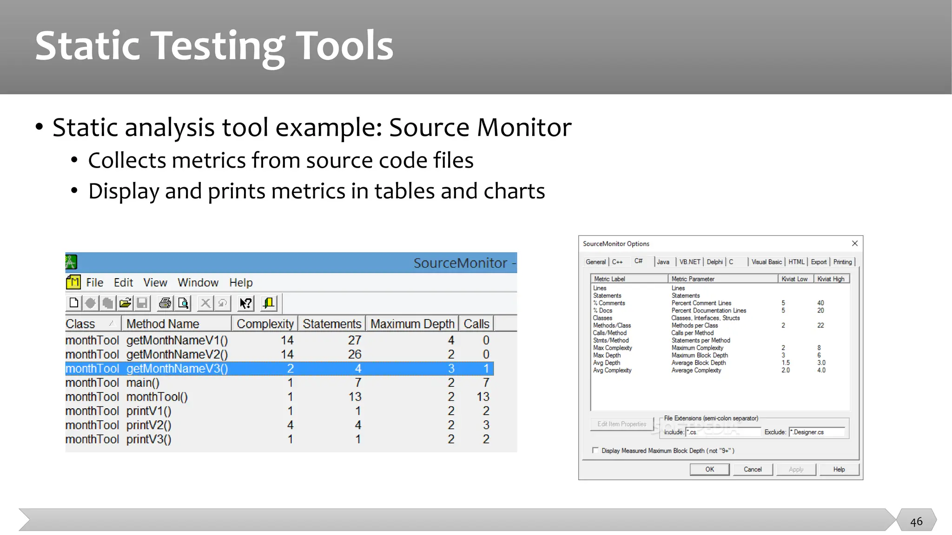Click the Help button in Options dialog
952x535 pixels.
tap(839, 469)
